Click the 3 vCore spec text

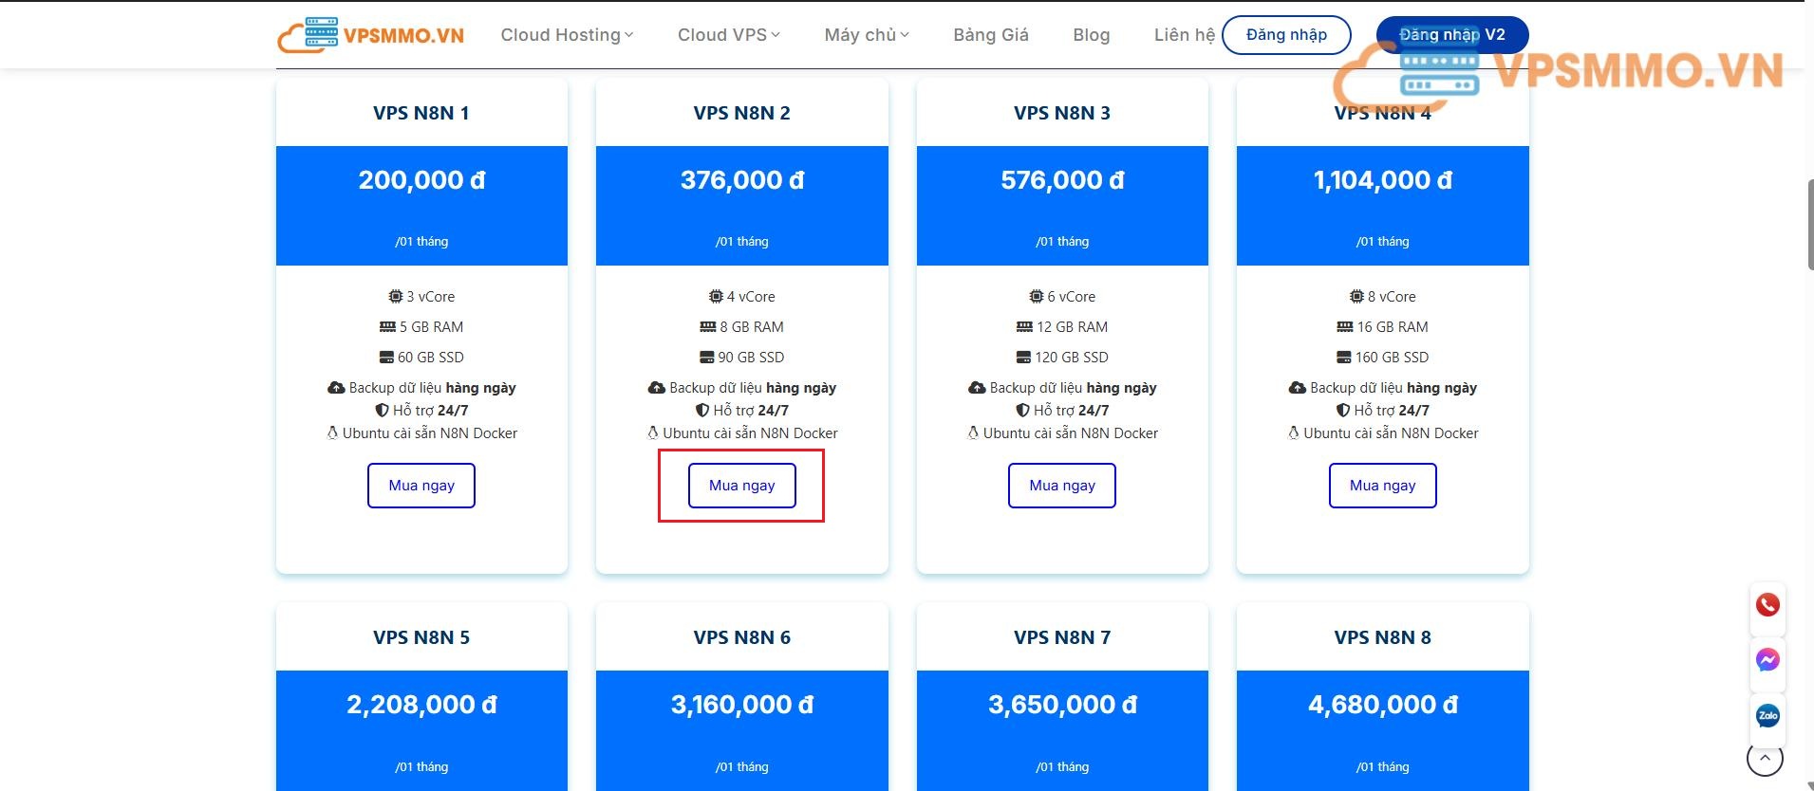[x=431, y=297]
